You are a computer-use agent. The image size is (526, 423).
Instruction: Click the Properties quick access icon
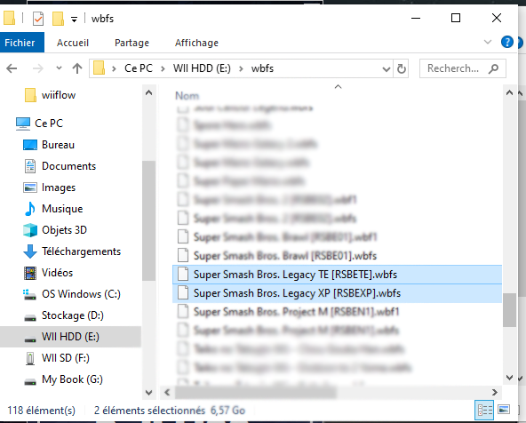[38, 19]
